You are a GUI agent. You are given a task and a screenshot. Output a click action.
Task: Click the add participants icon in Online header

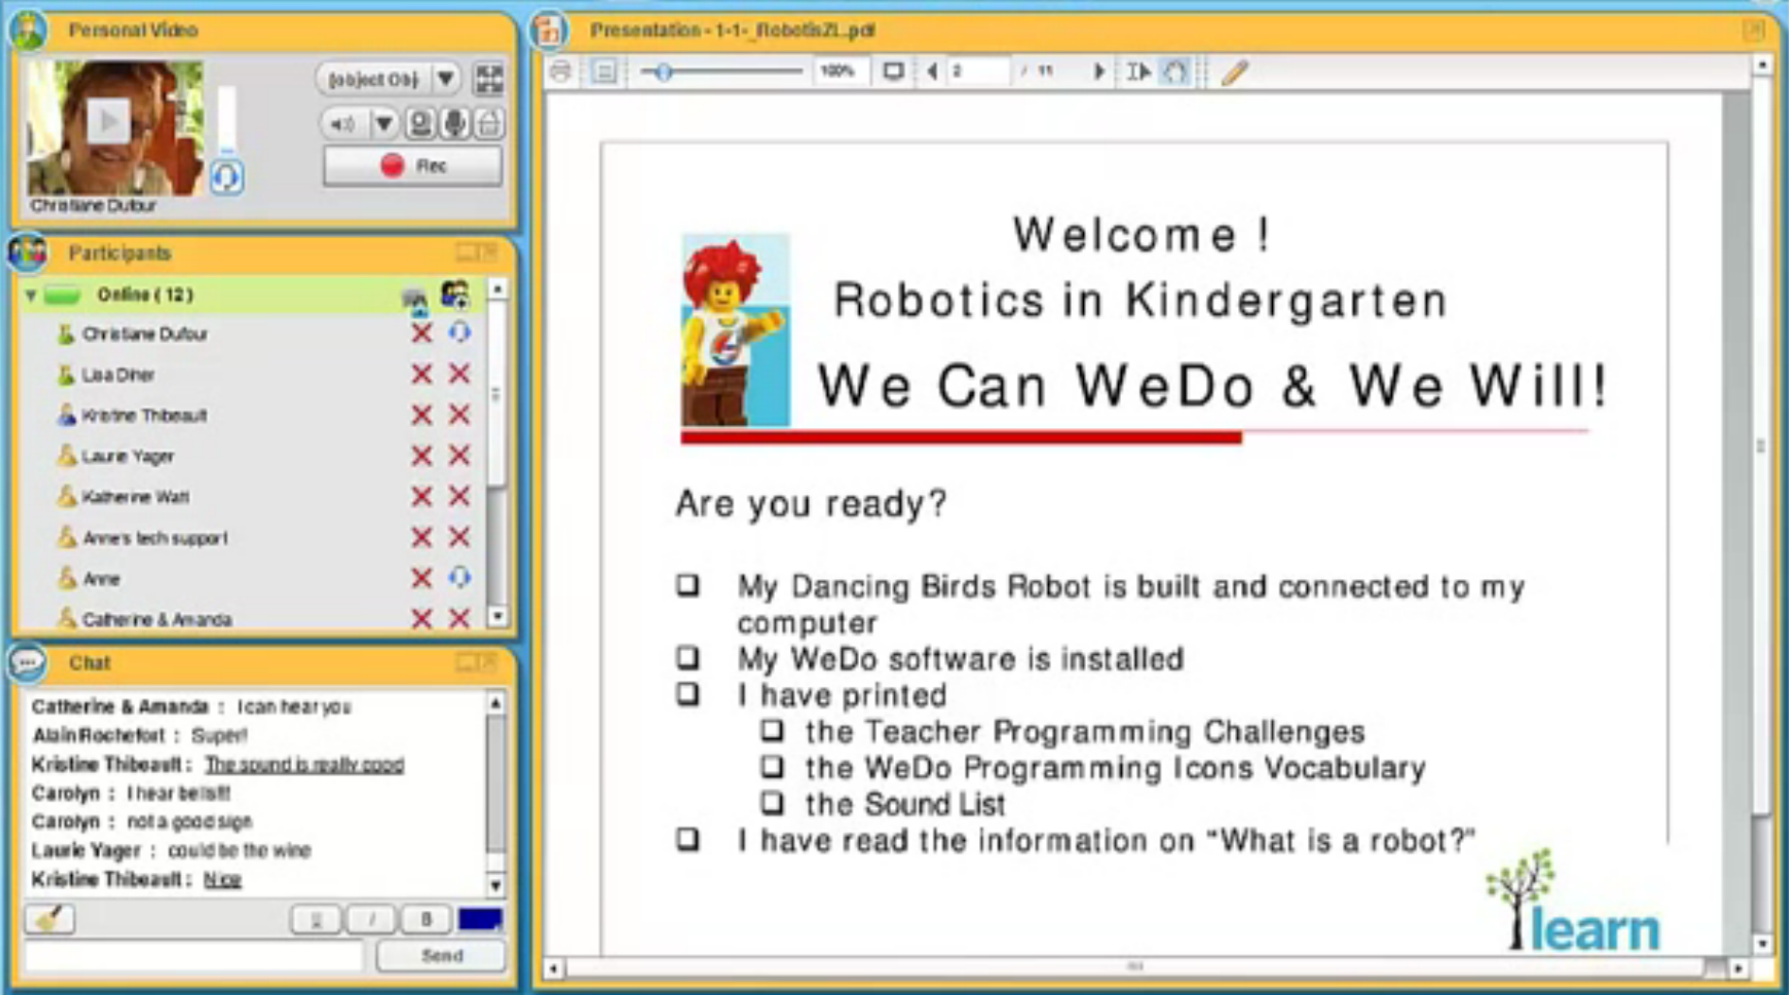(455, 295)
